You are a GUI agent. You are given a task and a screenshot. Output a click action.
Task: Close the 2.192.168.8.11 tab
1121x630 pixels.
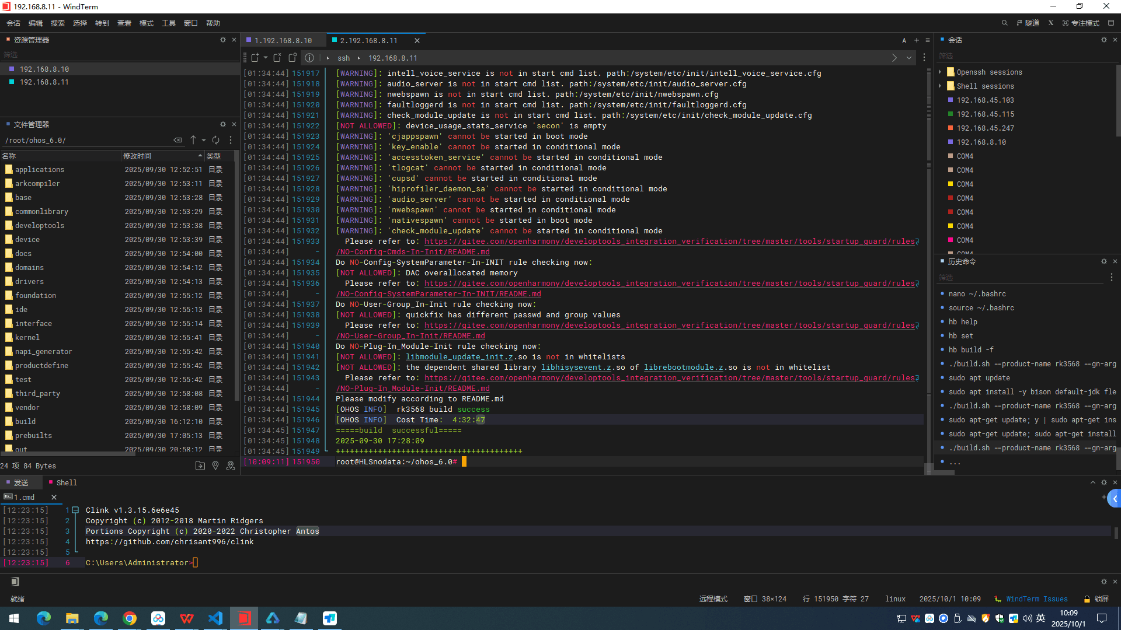[417, 41]
